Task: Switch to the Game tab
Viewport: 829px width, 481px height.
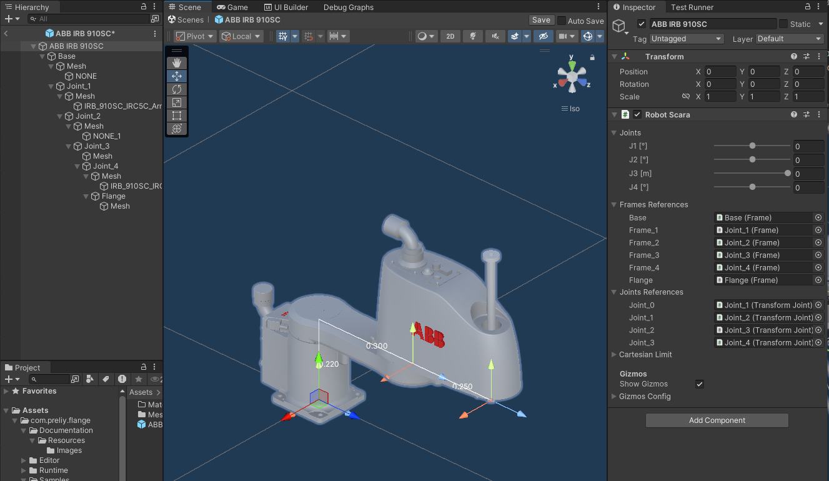Action: (232, 7)
